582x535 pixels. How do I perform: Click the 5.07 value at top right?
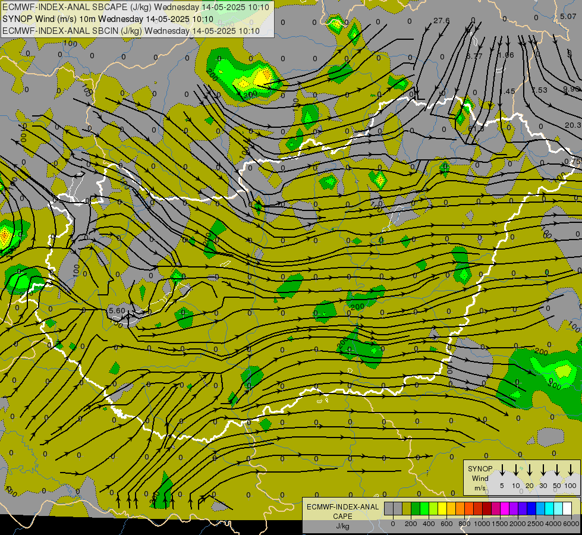pos(568,16)
